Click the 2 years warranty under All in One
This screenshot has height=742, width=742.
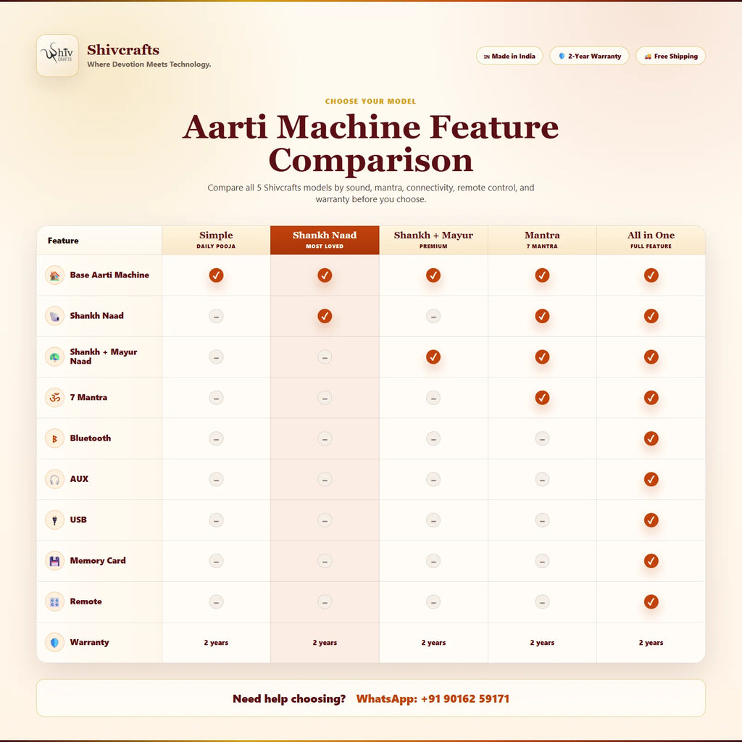click(651, 643)
